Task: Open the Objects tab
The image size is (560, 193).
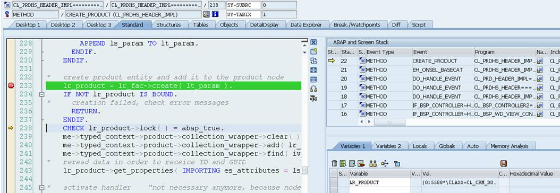Action: [229, 24]
